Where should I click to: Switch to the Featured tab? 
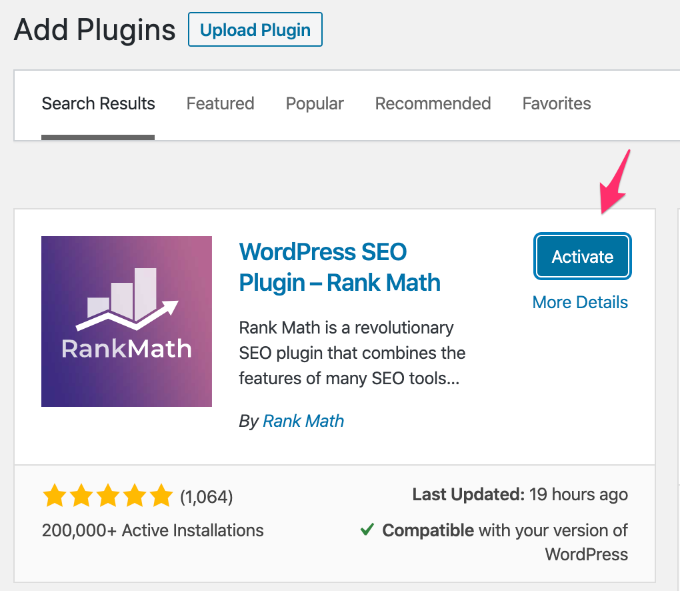[x=220, y=103]
